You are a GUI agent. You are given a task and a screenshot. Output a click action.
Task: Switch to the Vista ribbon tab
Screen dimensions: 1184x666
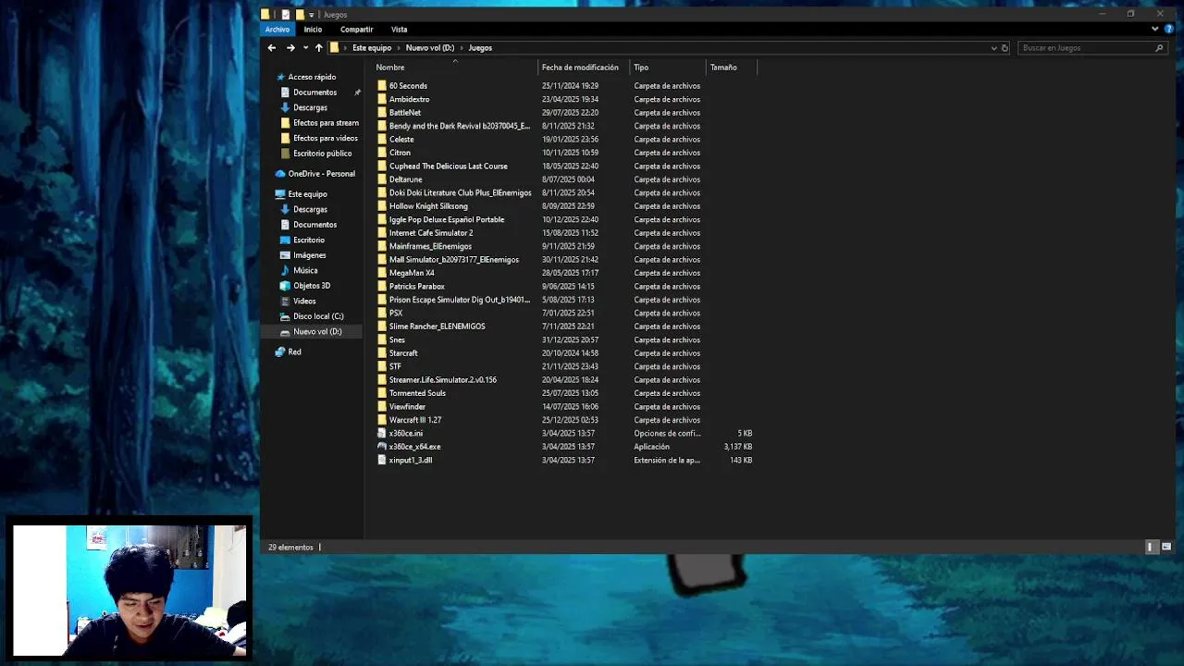coord(399,30)
